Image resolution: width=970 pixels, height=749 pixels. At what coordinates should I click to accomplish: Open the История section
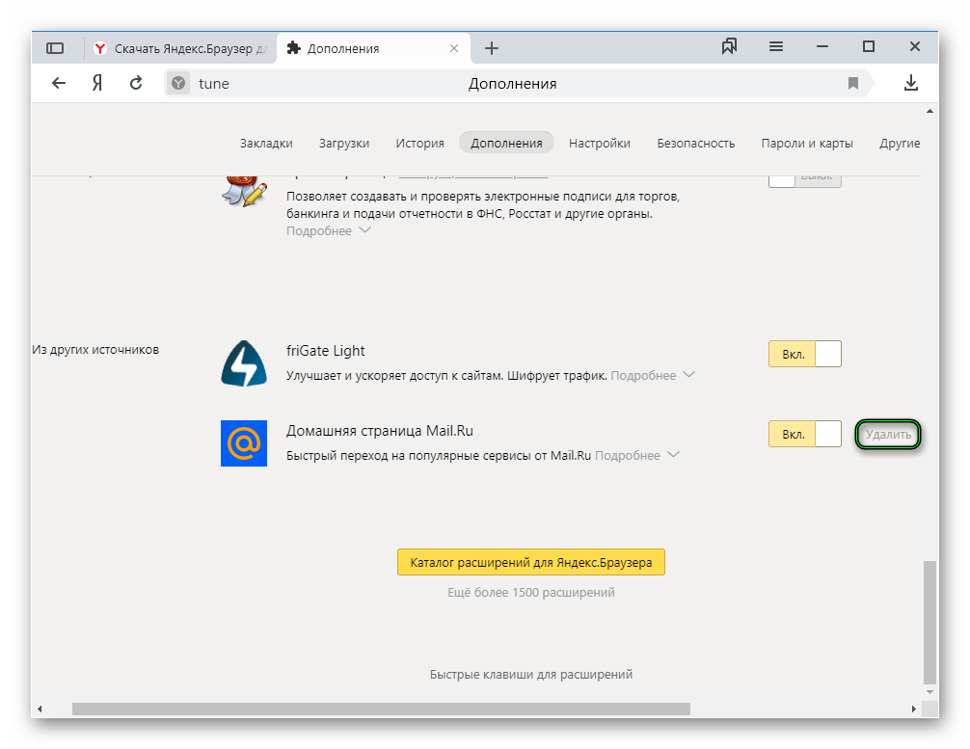tap(420, 143)
